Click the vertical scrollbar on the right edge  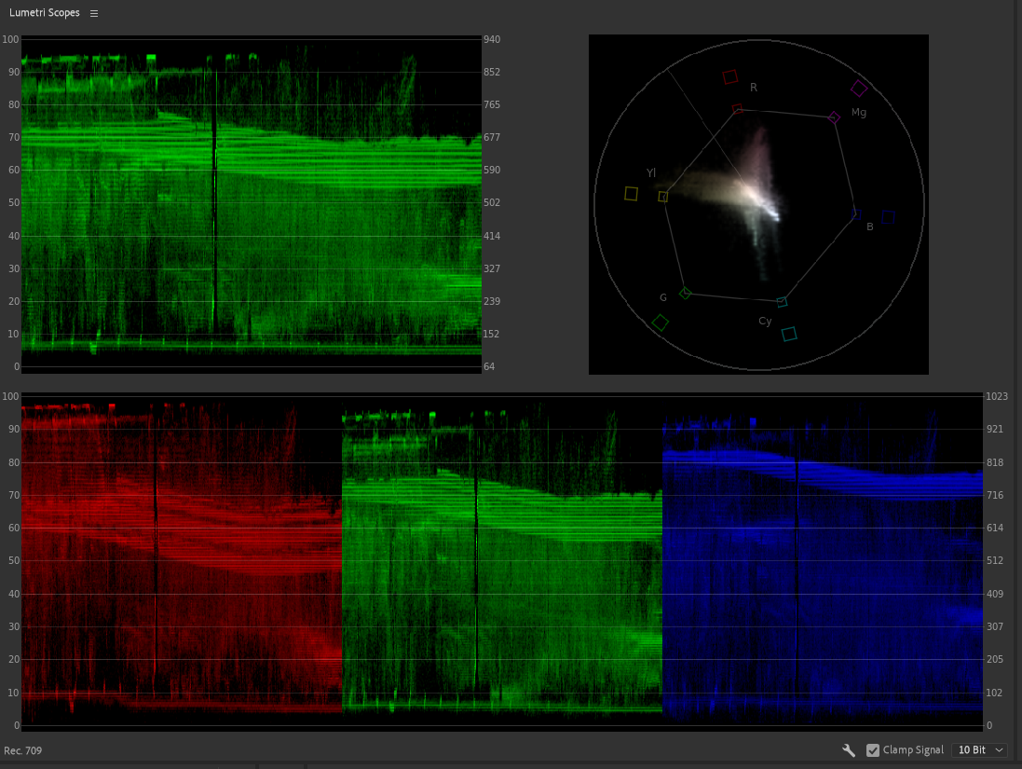(1016, 373)
